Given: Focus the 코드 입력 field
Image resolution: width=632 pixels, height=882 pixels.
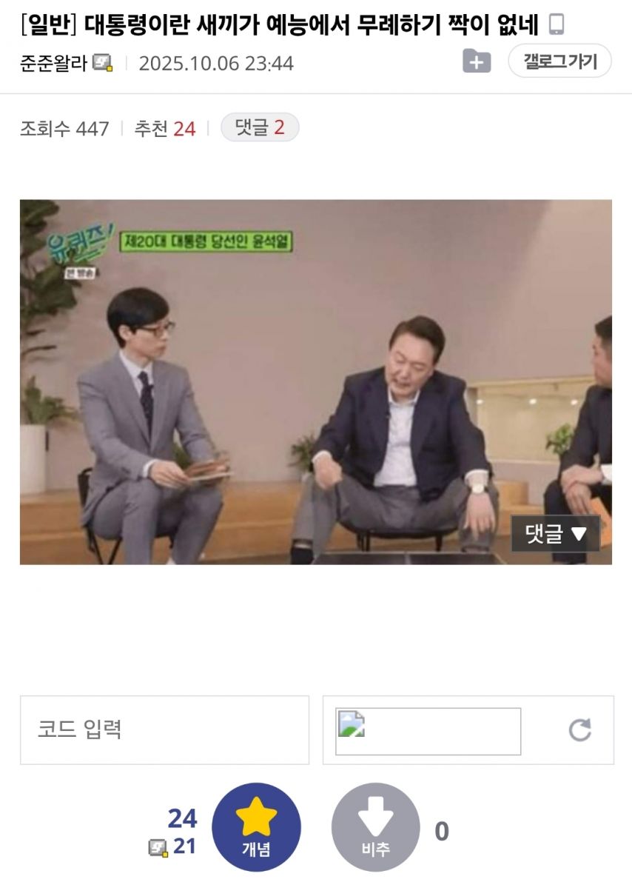Looking at the screenshot, I should point(165,730).
